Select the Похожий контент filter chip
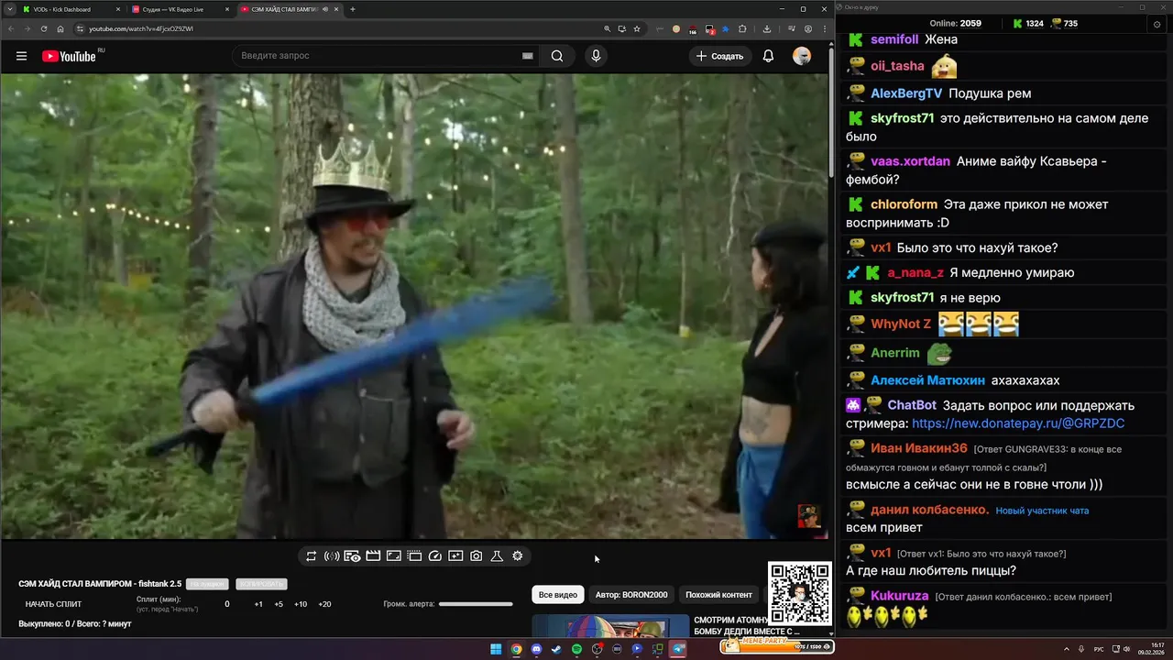1173x660 pixels. (x=718, y=595)
